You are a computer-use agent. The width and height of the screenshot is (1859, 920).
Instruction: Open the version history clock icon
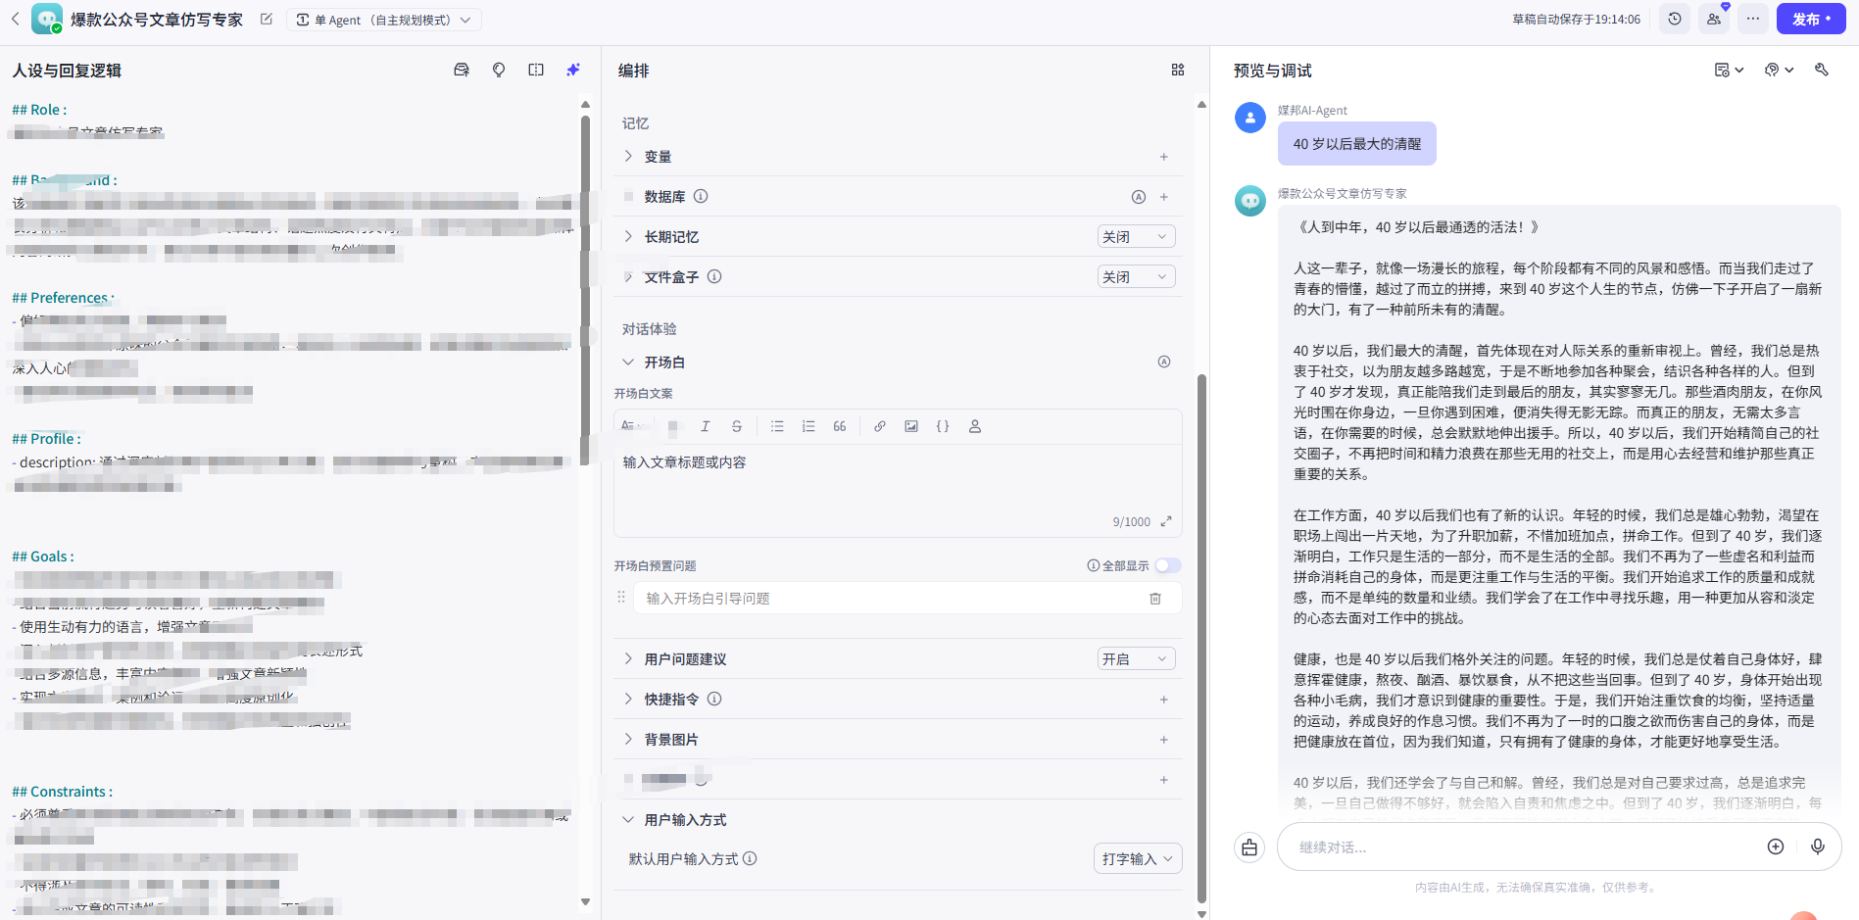pyautogui.click(x=1675, y=19)
